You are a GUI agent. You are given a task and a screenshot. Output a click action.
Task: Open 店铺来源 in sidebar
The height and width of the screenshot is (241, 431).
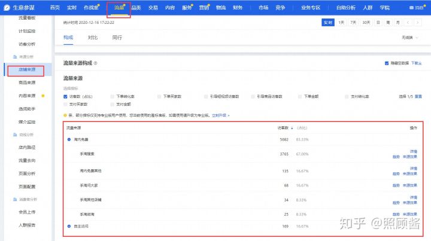pyautogui.click(x=27, y=70)
